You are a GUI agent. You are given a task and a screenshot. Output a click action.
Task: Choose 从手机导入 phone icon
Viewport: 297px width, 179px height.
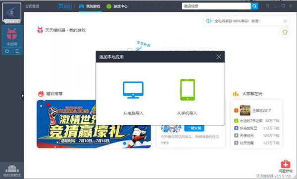pyautogui.click(x=188, y=90)
